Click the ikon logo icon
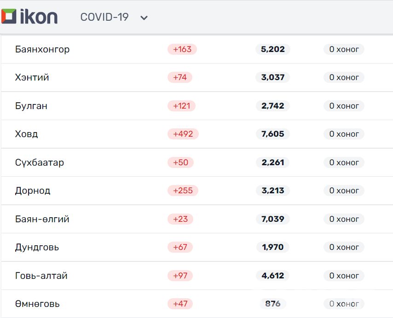Screen dimensions: 393x318 [x=9, y=17]
